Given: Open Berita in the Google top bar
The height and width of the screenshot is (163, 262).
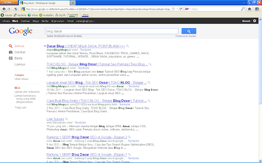Looking at the screenshot, I should point(45,21).
